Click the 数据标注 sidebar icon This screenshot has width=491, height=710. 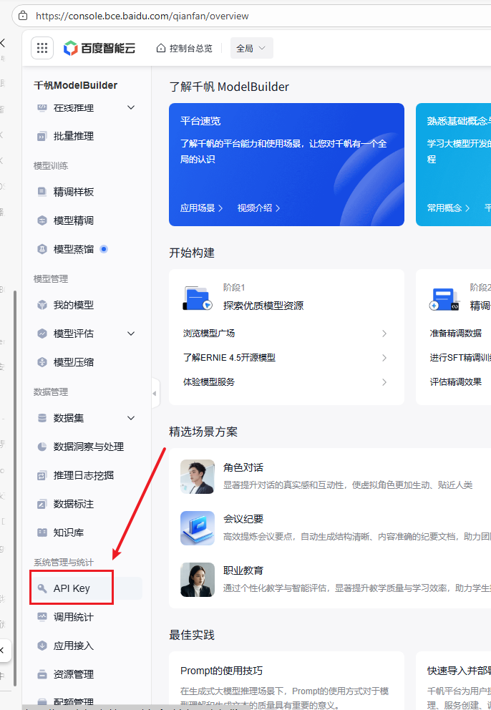42,504
